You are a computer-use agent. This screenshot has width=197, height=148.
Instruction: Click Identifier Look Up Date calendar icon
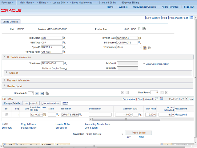click(x=44, y=114)
